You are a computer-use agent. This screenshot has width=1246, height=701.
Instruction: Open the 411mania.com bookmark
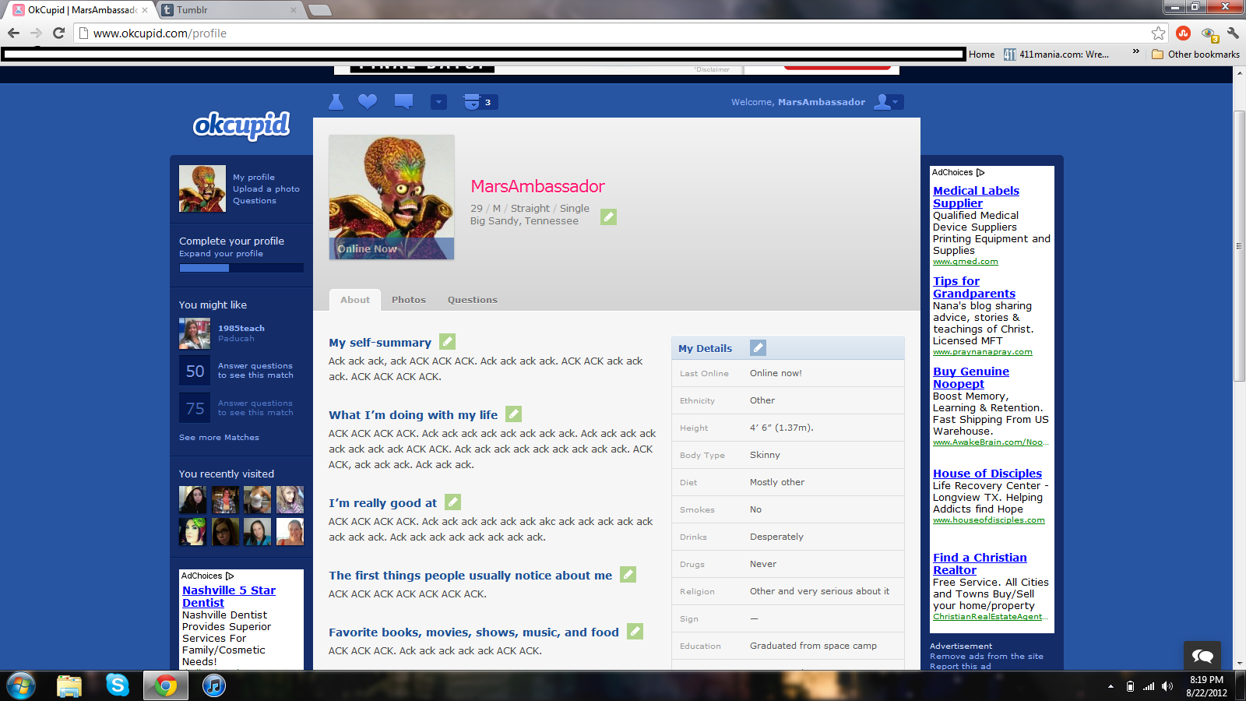(x=1057, y=55)
